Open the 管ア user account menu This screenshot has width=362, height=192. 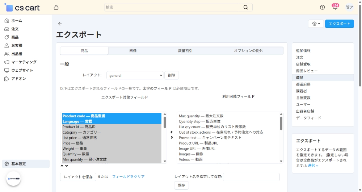[x=350, y=7]
